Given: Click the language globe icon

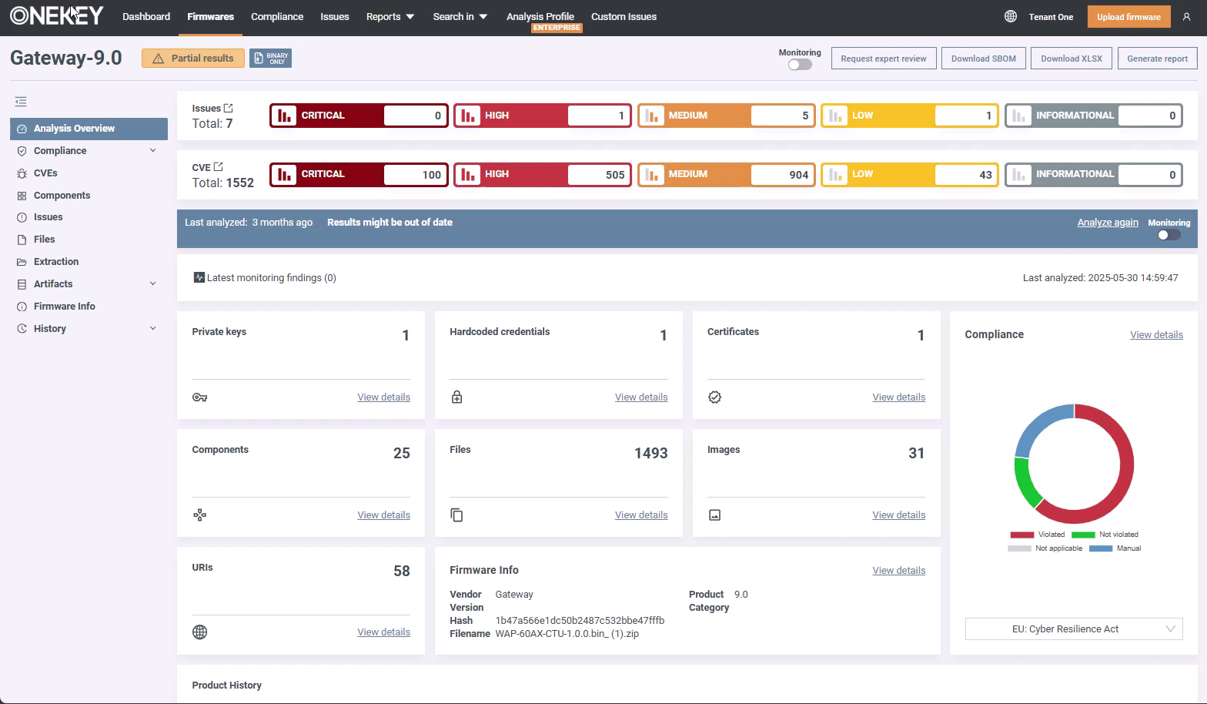Looking at the screenshot, I should (x=1011, y=16).
